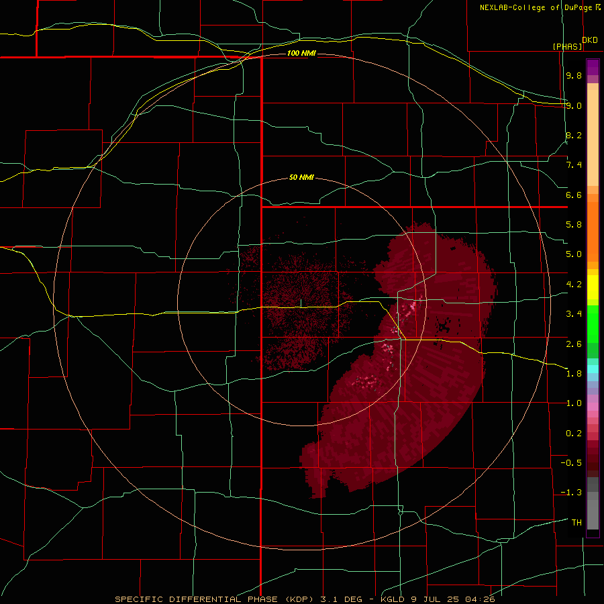Click the 0.2 color scale value
Image resolution: width=604 pixels, height=604 pixels.
(574, 434)
